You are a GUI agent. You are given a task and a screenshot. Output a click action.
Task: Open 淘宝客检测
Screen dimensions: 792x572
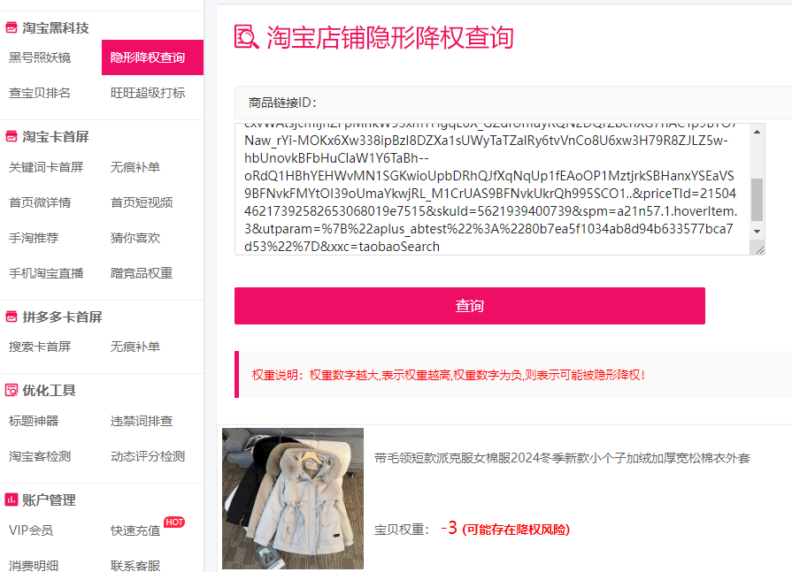[40, 456]
